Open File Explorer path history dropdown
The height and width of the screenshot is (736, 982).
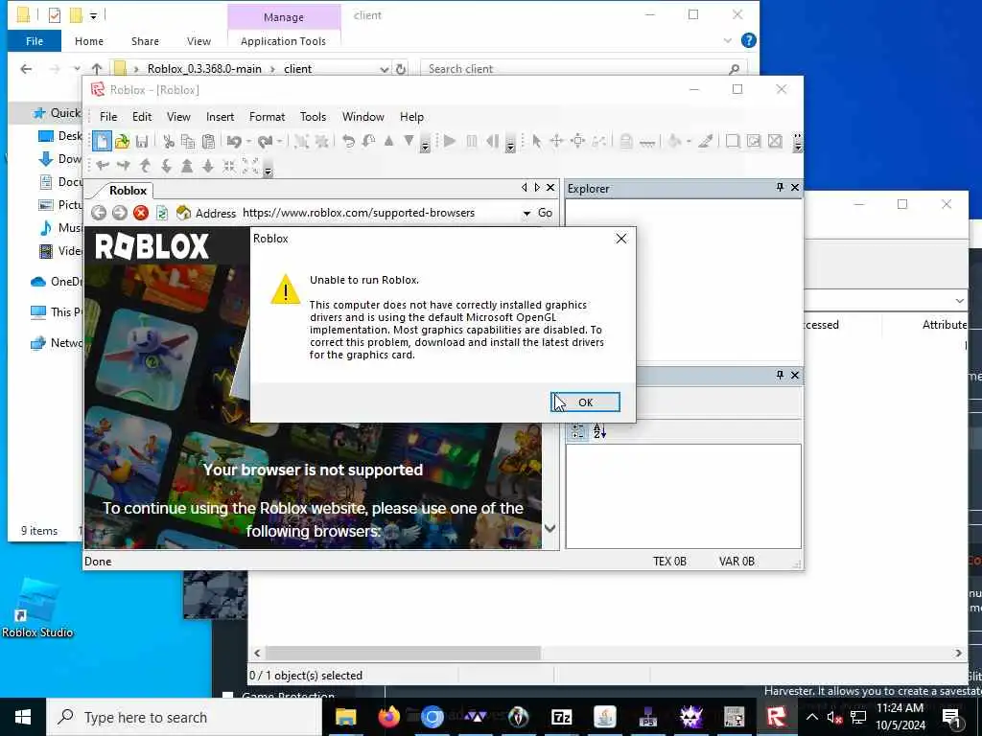(385, 69)
